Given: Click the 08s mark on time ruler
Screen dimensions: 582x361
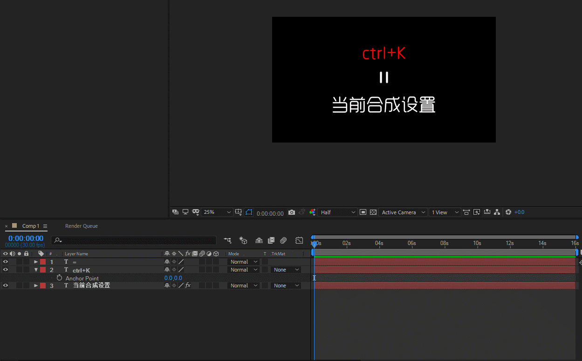Looking at the screenshot, I should 445,243.
